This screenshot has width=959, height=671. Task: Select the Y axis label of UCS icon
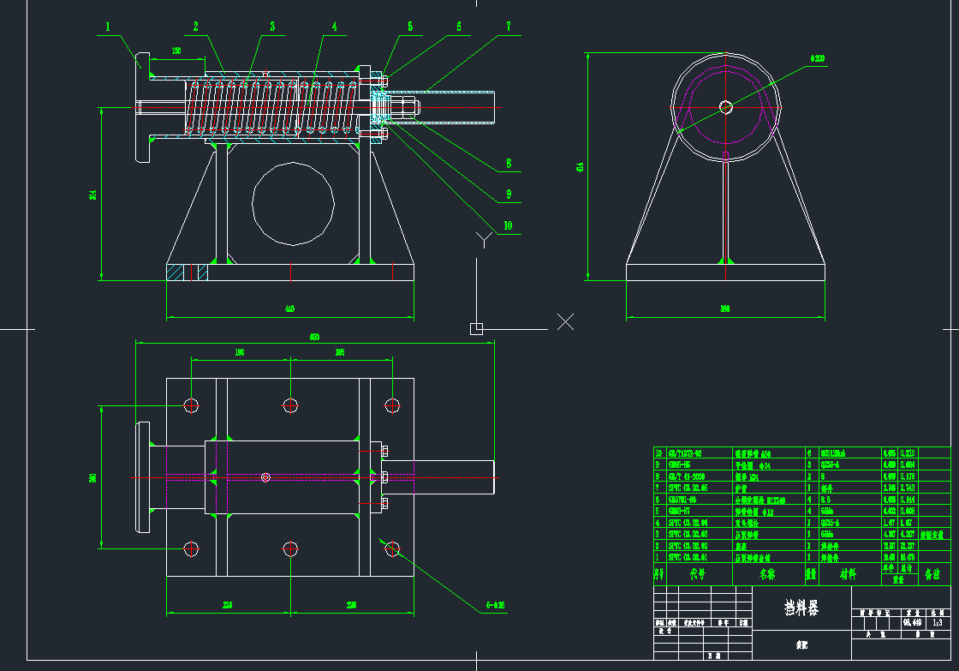coord(485,237)
